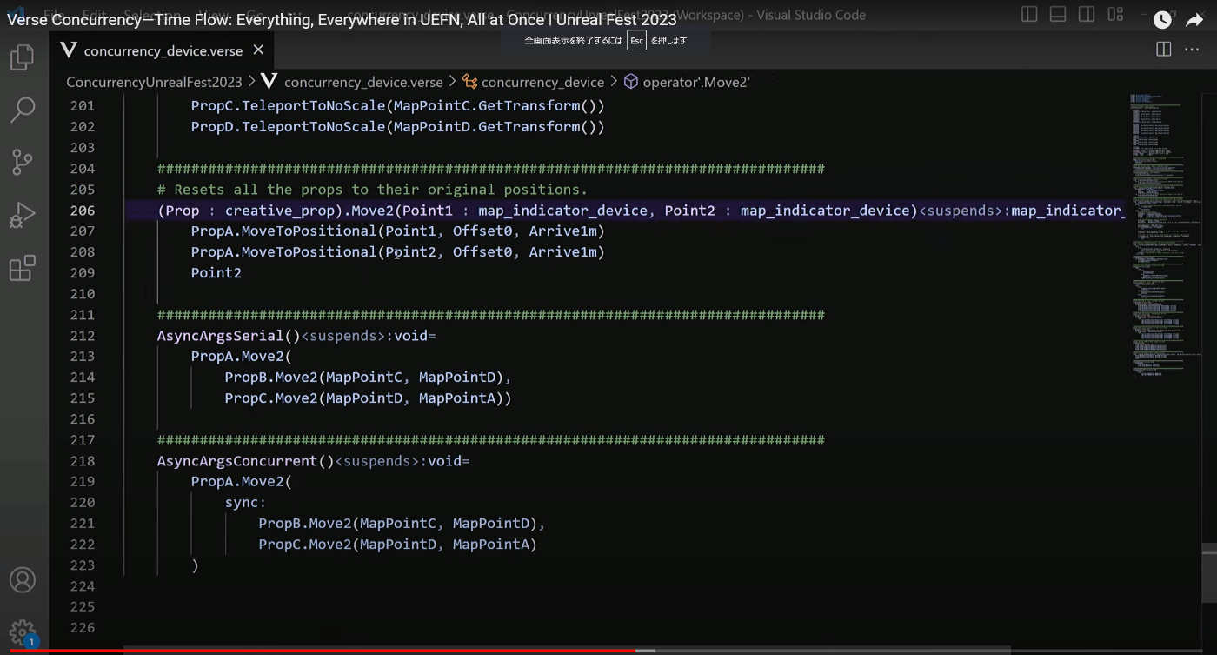Screen dimensions: 1217x655
Task: Click line number 201 in gutter
Action: tap(83, 106)
